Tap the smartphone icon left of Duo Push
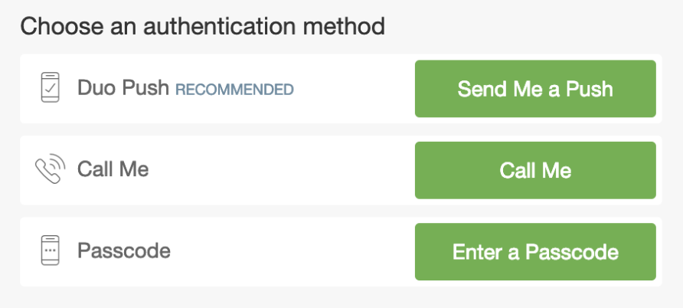Viewport: 683px width, 308px height. pyautogui.click(x=50, y=88)
